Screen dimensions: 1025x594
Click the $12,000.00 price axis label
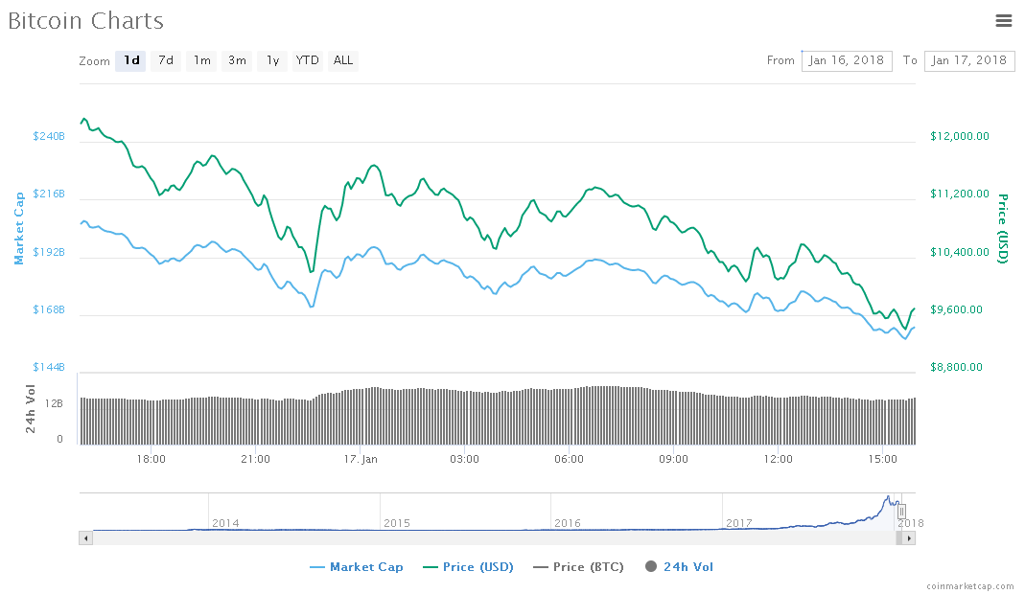click(x=960, y=137)
